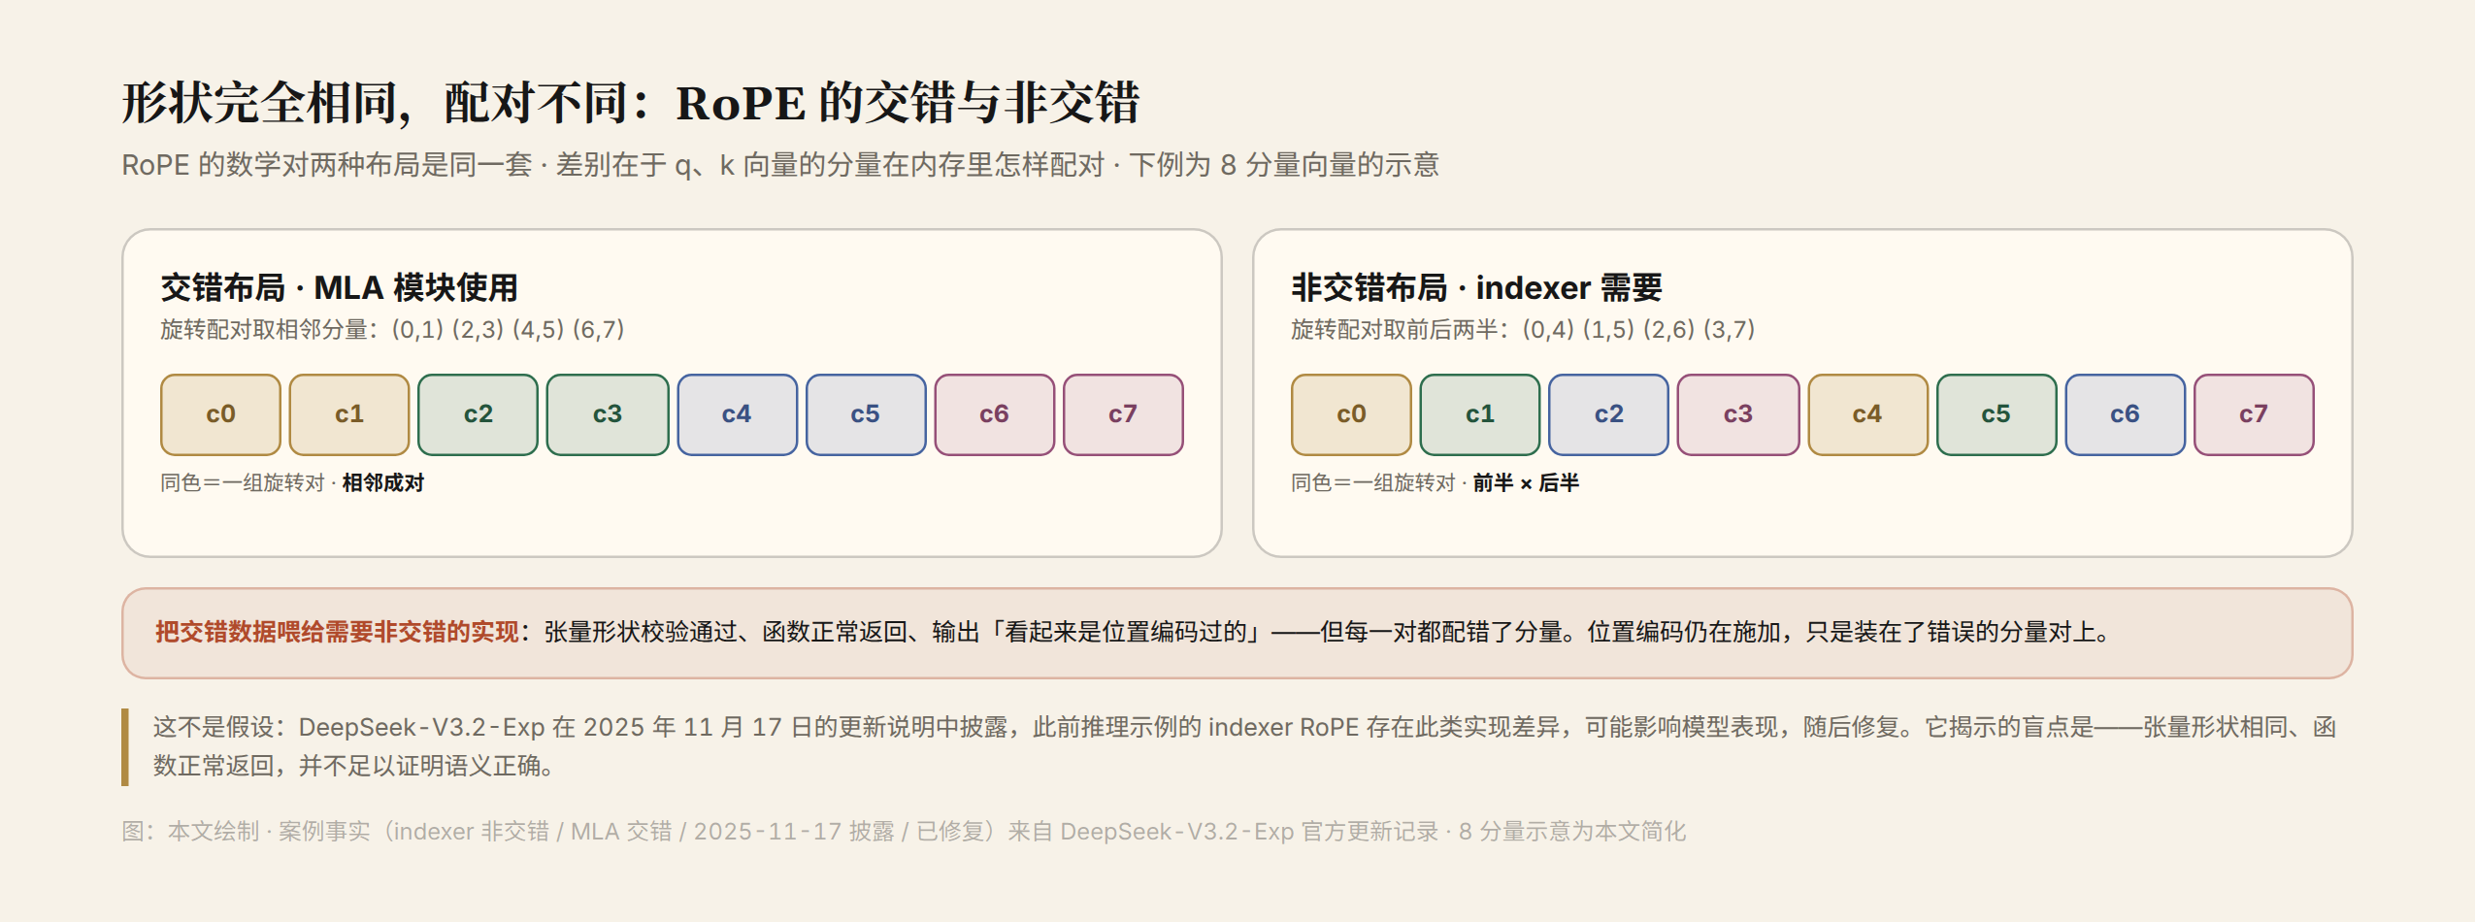The height and width of the screenshot is (922, 2475).
Task: Click the footnote starting "图：本文绘制"
Action: [904, 832]
